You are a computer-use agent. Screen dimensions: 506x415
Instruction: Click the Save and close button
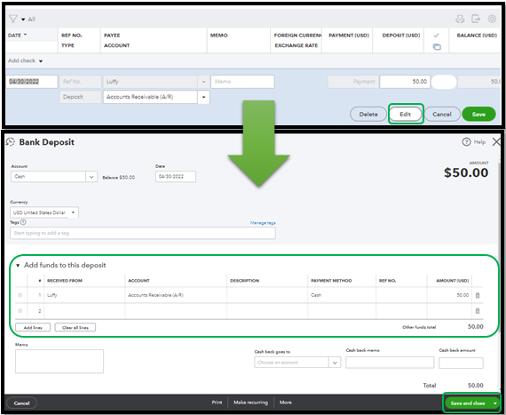tap(468, 403)
